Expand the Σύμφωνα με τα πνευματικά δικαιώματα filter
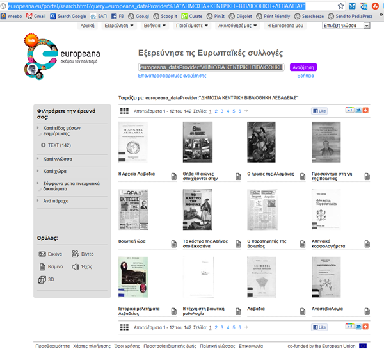The height and width of the screenshot is (351, 384). point(71,186)
